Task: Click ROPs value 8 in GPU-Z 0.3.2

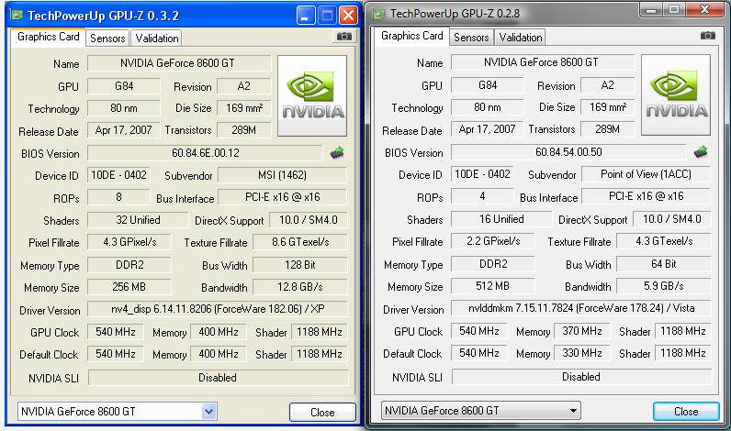Action: 118,197
